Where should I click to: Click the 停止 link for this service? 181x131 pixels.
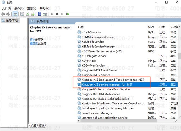pyautogui.click(x=33, y=40)
